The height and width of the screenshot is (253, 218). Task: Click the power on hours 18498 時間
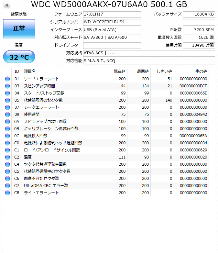tap(199, 45)
